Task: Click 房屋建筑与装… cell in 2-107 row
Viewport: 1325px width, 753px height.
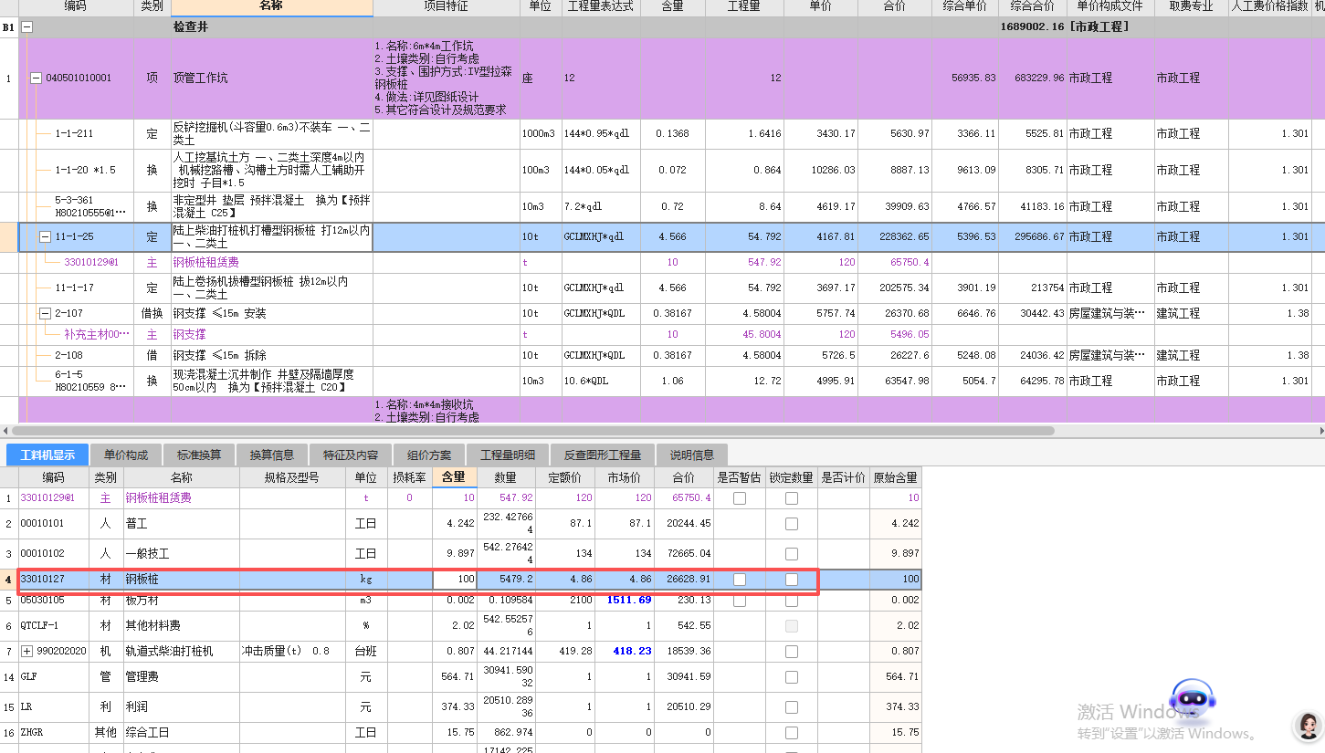Action: 1110,314
